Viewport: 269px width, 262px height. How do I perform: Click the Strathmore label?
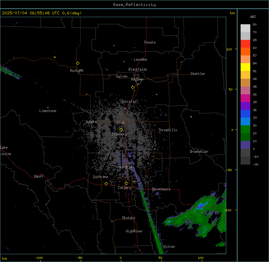coord(161,189)
